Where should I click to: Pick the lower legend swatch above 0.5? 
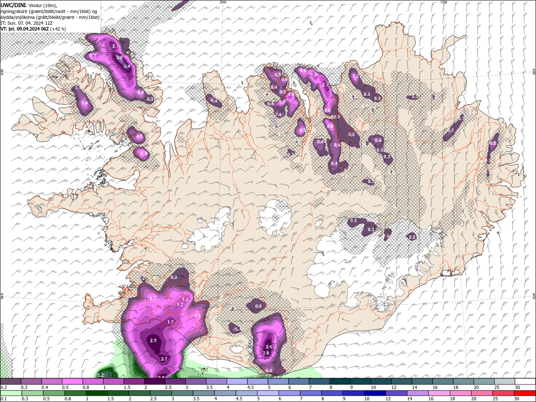pos(54,393)
